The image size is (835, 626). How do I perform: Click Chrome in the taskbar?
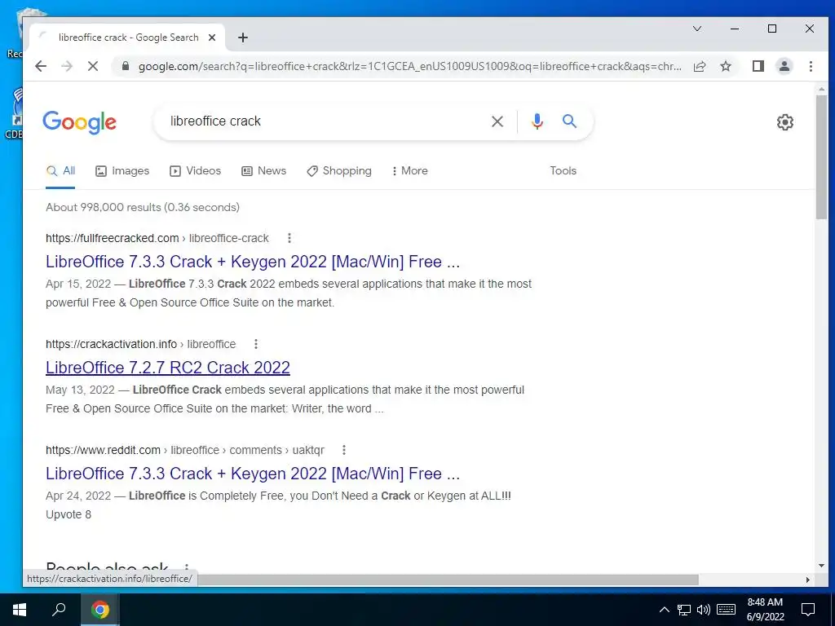pyautogui.click(x=100, y=610)
